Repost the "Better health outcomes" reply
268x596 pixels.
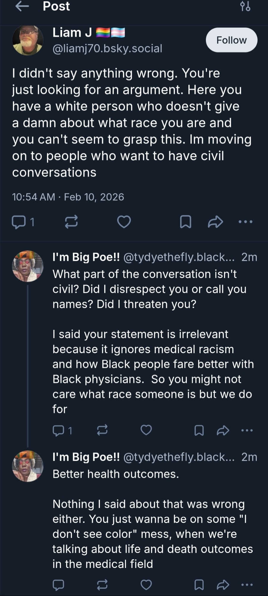[x=102, y=585]
